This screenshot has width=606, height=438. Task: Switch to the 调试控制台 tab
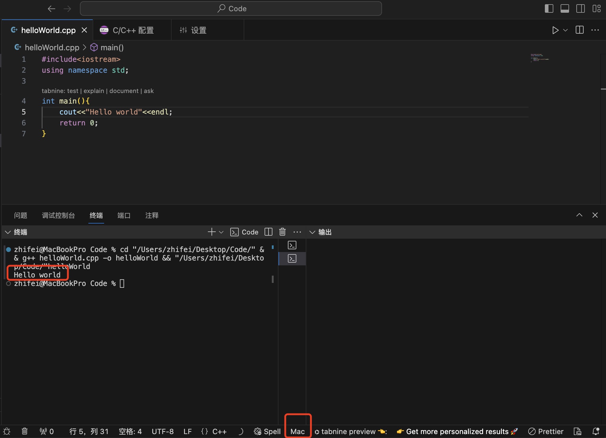point(58,215)
